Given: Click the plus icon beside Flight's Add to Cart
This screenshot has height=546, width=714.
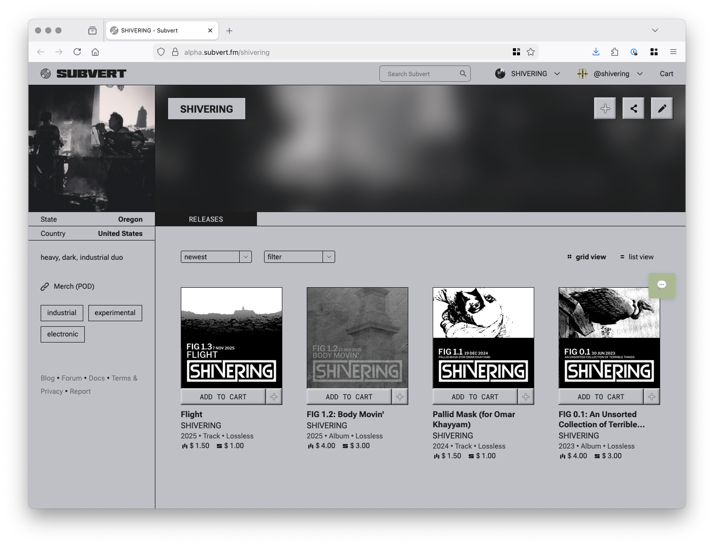Looking at the screenshot, I should 274,397.
